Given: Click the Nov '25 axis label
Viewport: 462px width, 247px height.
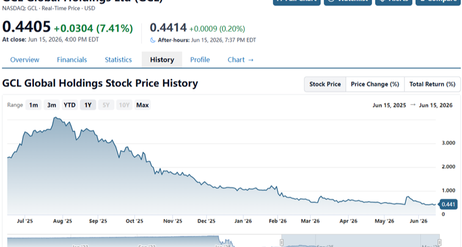Looking at the screenshot, I should tap(172, 221).
